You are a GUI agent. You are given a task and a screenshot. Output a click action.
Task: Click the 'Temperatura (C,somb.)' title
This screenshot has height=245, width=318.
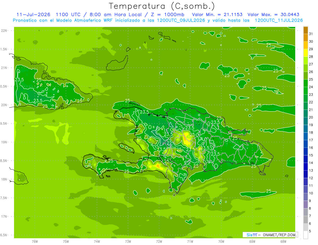pyautogui.click(x=162, y=6)
